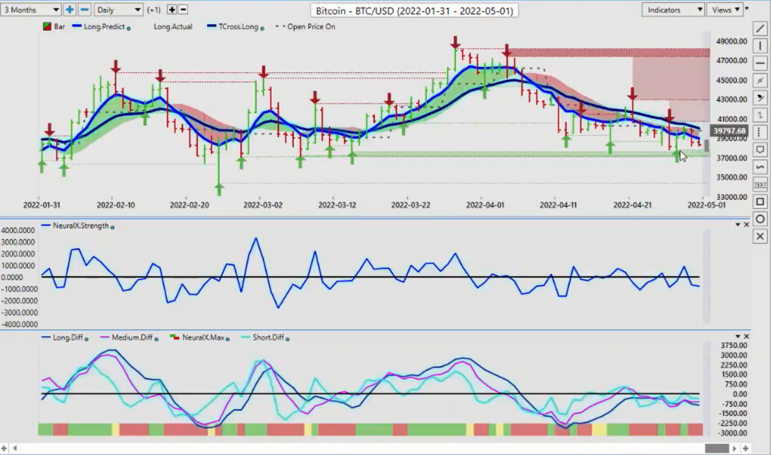771x455 pixels.
Task: Click the Bar legend item
Action: coord(54,26)
